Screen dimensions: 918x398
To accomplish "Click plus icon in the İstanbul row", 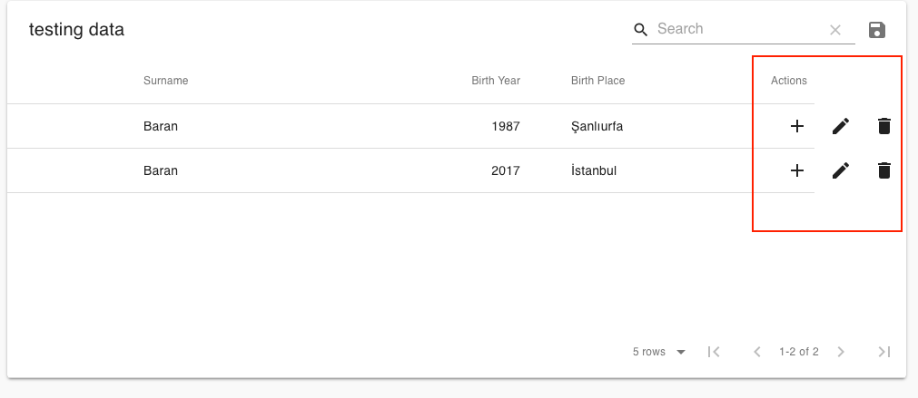I will coord(797,170).
